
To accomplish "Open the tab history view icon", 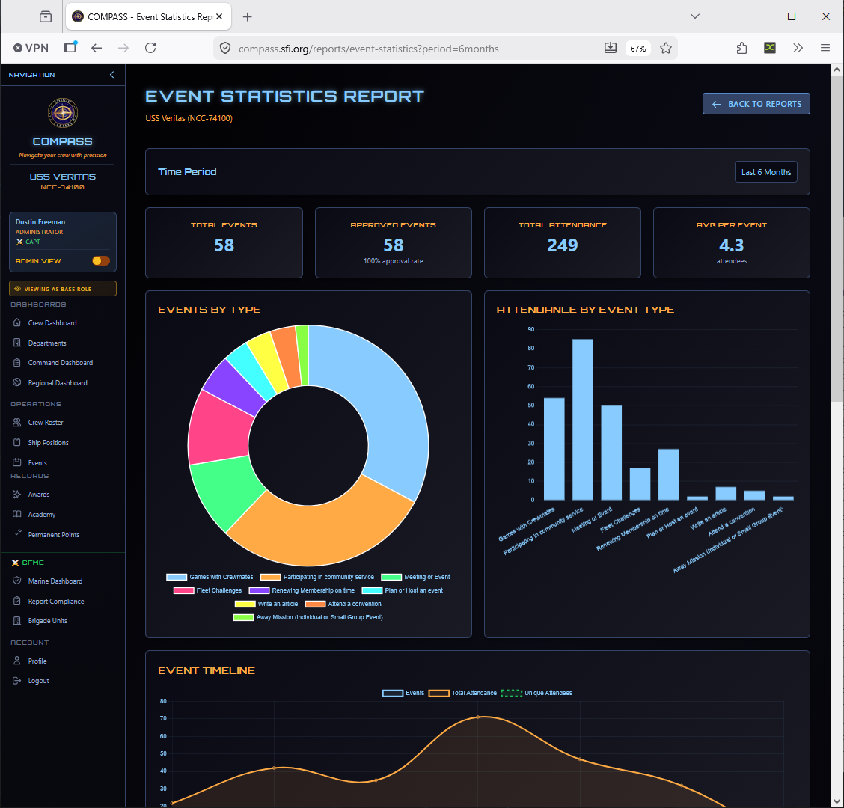I will (x=46, y=16).
